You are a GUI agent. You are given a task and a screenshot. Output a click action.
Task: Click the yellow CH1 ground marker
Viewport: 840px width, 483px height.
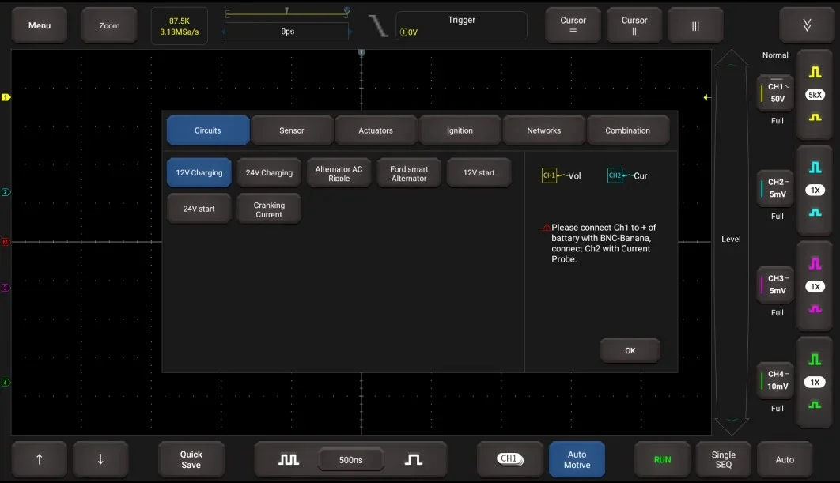pos(6,97)
